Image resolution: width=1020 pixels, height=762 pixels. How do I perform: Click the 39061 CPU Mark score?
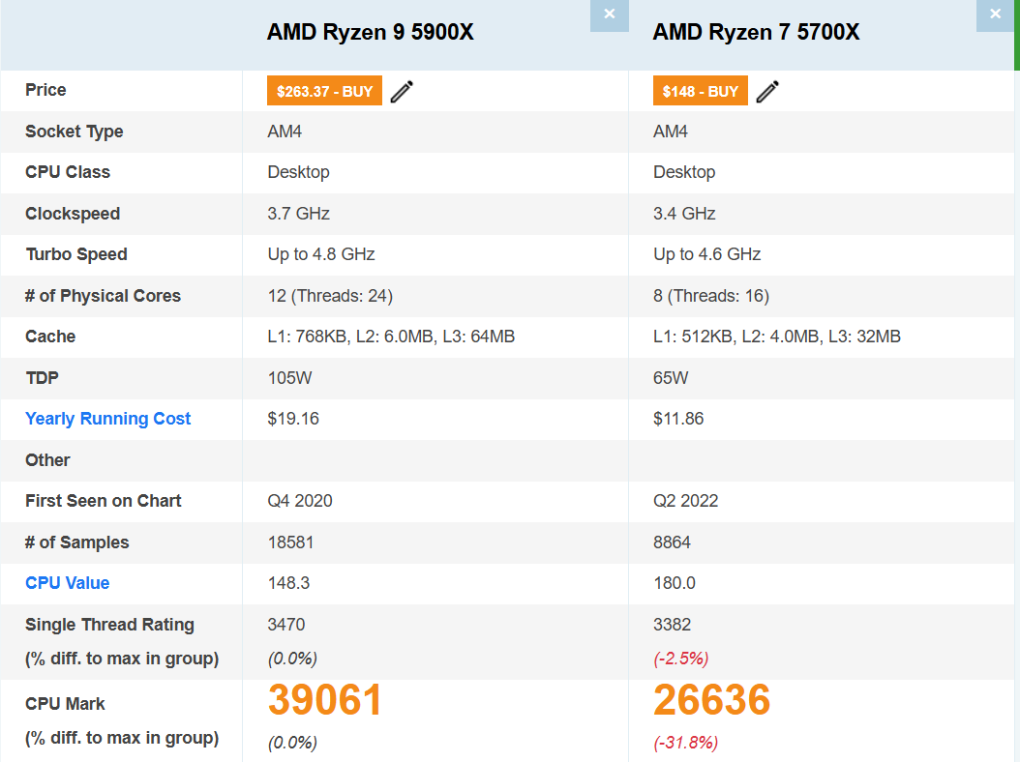[x=324, y=700]
